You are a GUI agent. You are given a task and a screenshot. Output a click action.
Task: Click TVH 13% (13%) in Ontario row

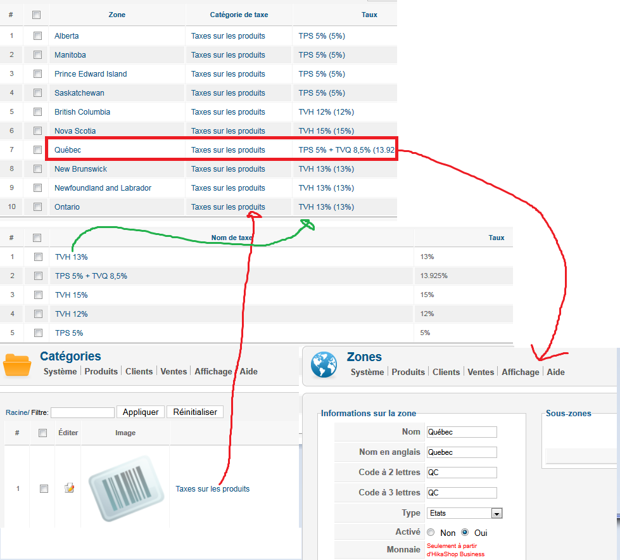click(x=326, y=207)
